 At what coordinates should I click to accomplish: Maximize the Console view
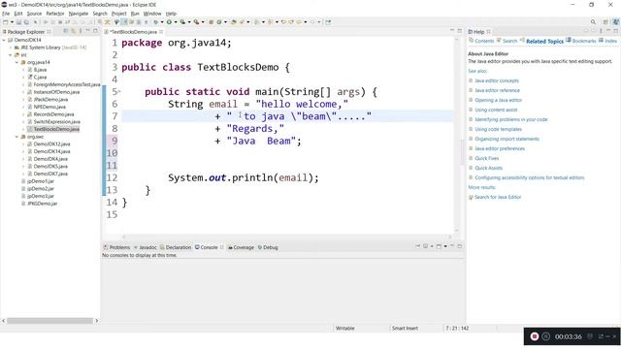(460, 246)
